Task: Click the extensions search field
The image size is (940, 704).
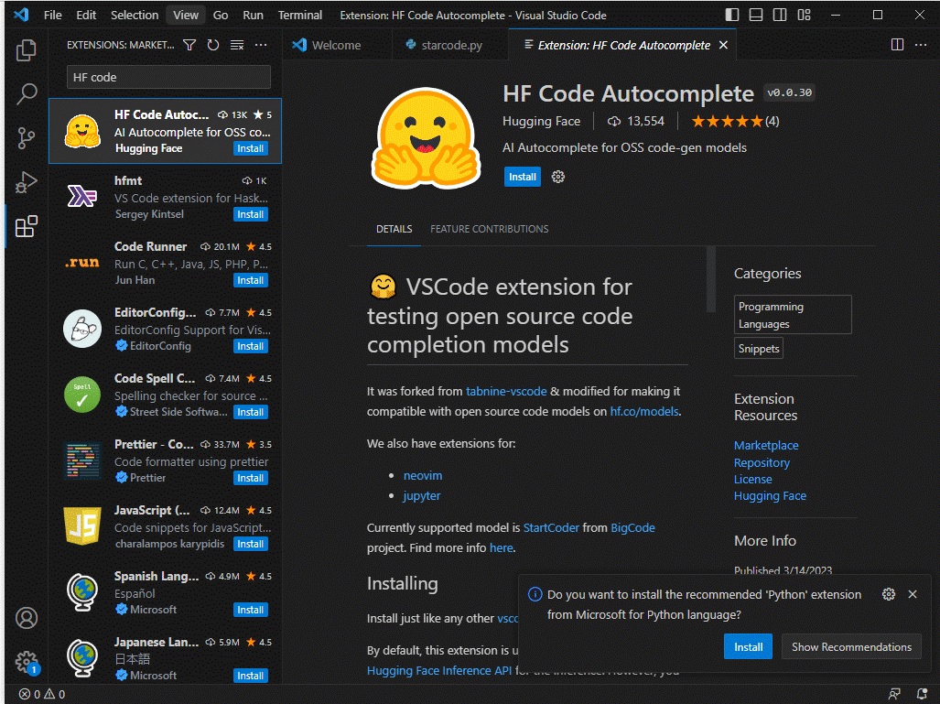Action: [168, 77]
